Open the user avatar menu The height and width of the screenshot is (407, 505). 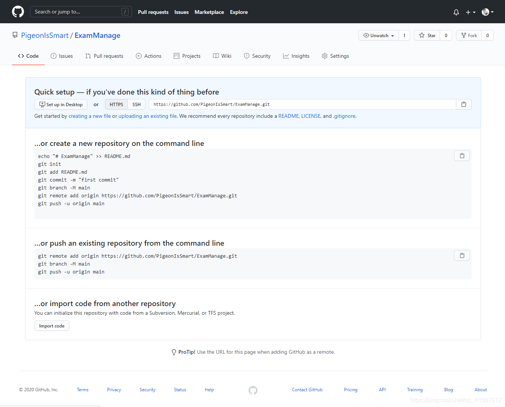[x=487, y=12]
